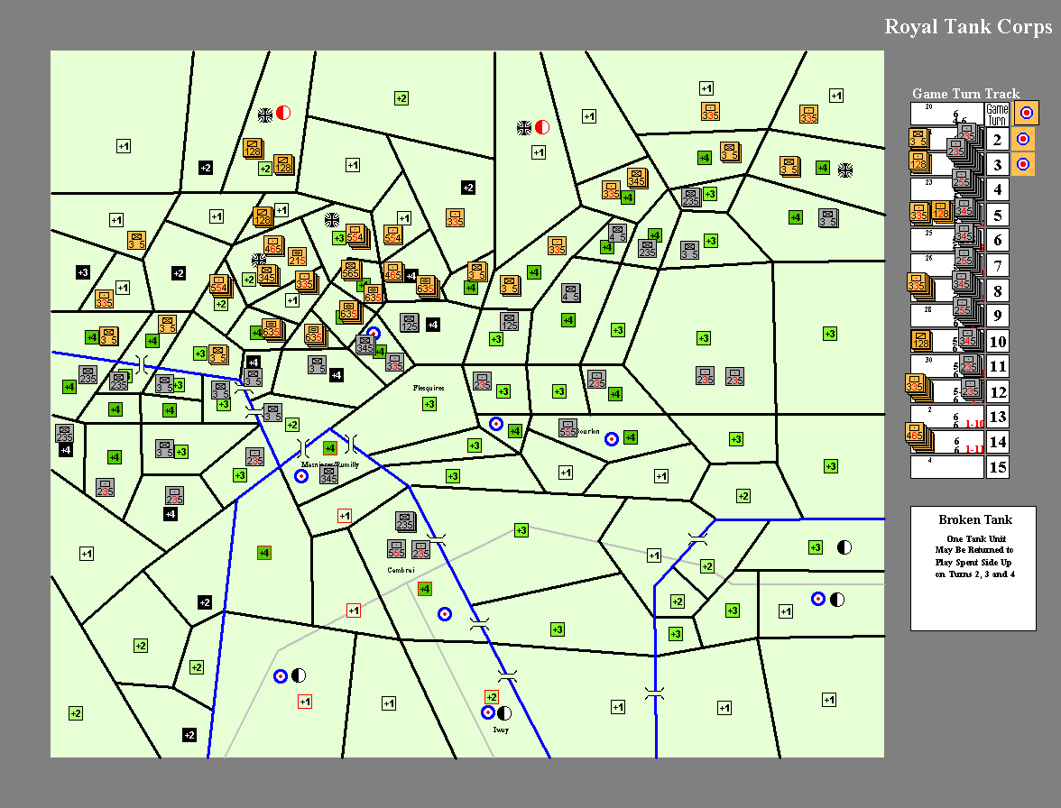Select orange 128 counter on turn 5 row

(x=940, y=212)
